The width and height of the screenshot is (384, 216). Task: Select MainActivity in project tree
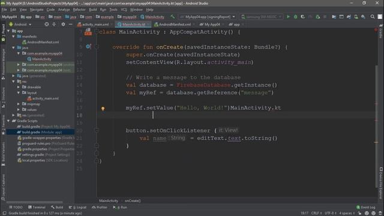click(39, 59)
